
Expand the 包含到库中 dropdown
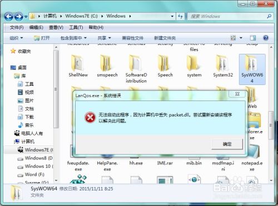[x=73, y=38]
